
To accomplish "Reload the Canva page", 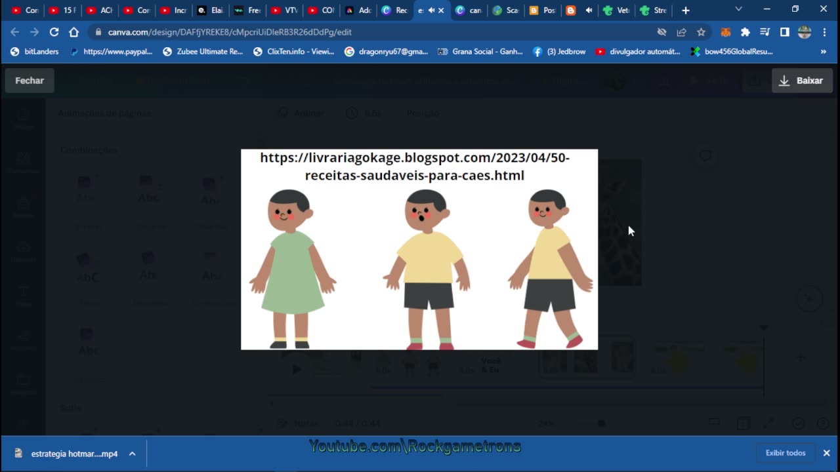I will point(54,31).
